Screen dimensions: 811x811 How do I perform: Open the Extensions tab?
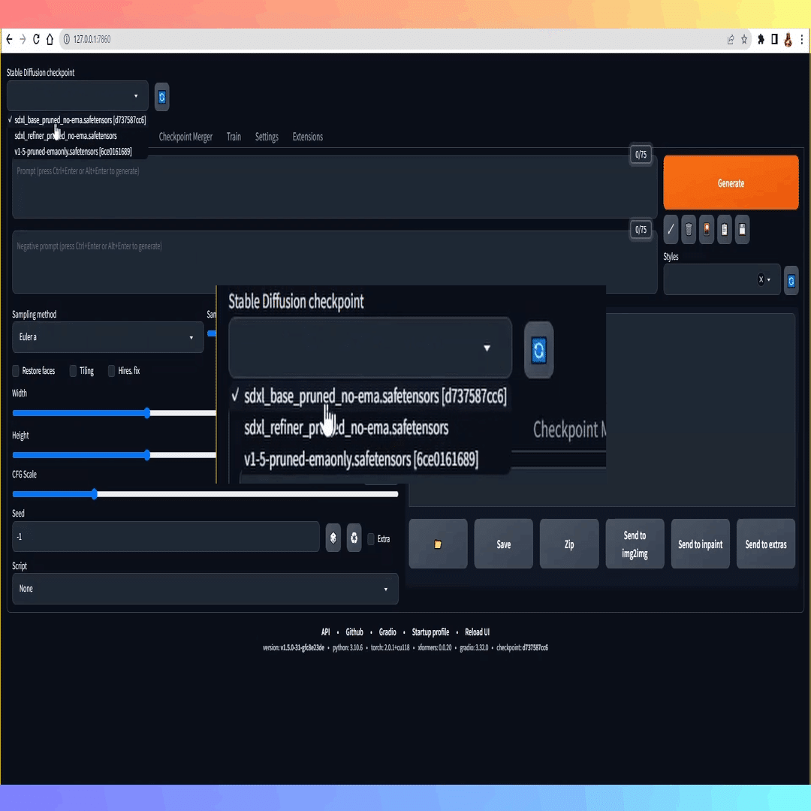[307, 137]
